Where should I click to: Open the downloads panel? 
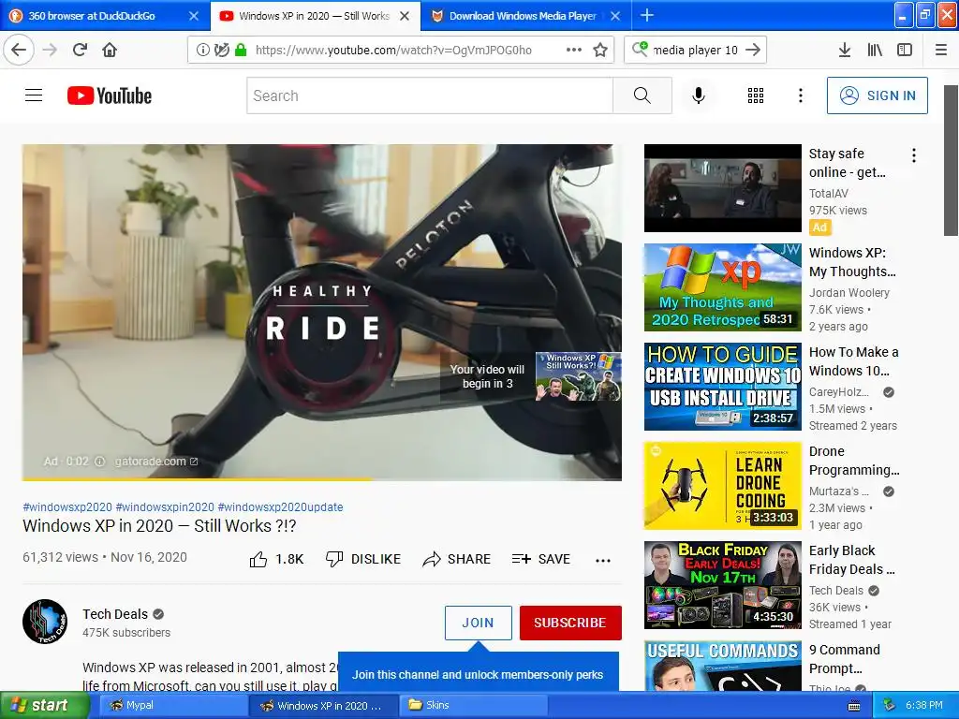coord(845,50)
